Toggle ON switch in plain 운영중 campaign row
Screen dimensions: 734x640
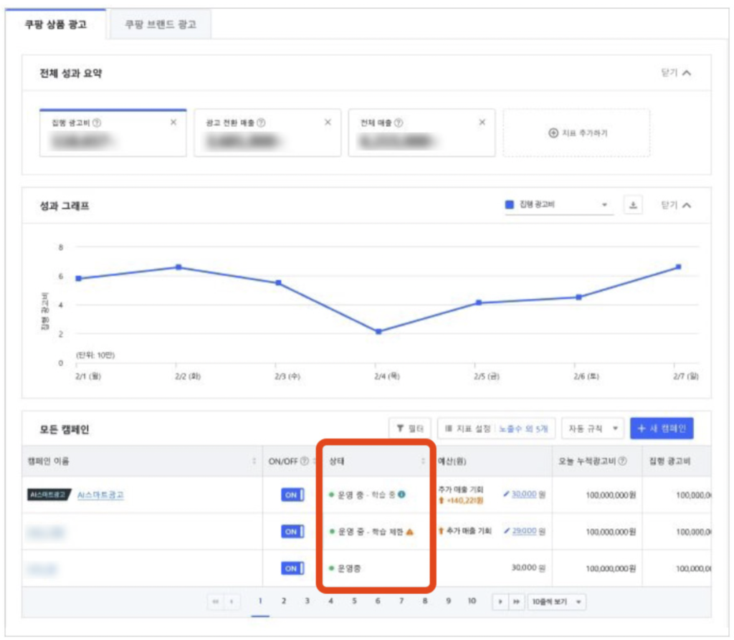(292, 568)
